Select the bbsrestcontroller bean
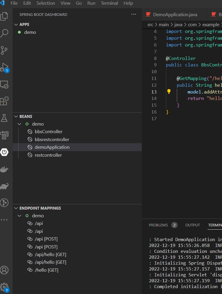The width and height of the screenshot is (222, 294). [77, 139]
